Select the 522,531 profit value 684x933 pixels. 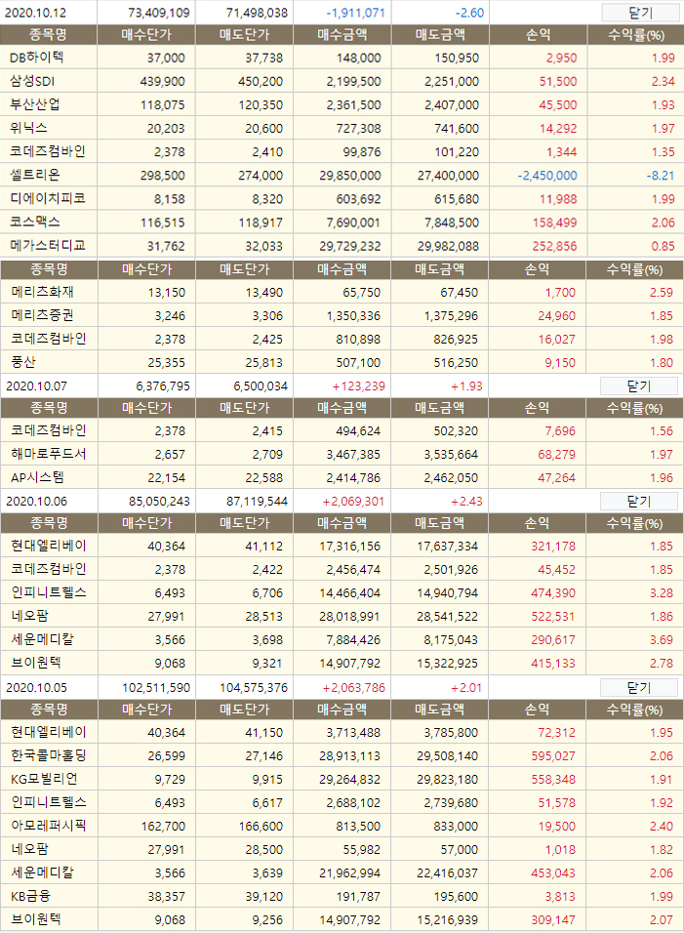[x=553, y=617]
